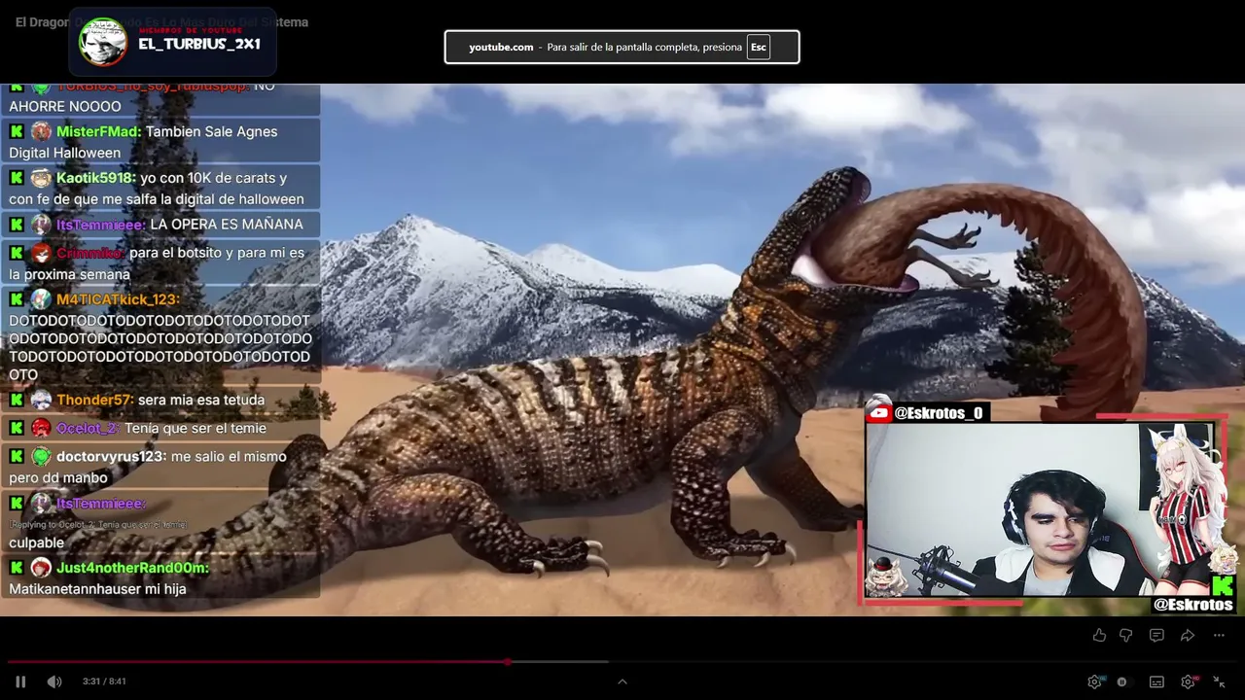Click the youtube.com text in fullscreen notice
The width and height of the screenshot is (1245, 700).
(501, 47)
